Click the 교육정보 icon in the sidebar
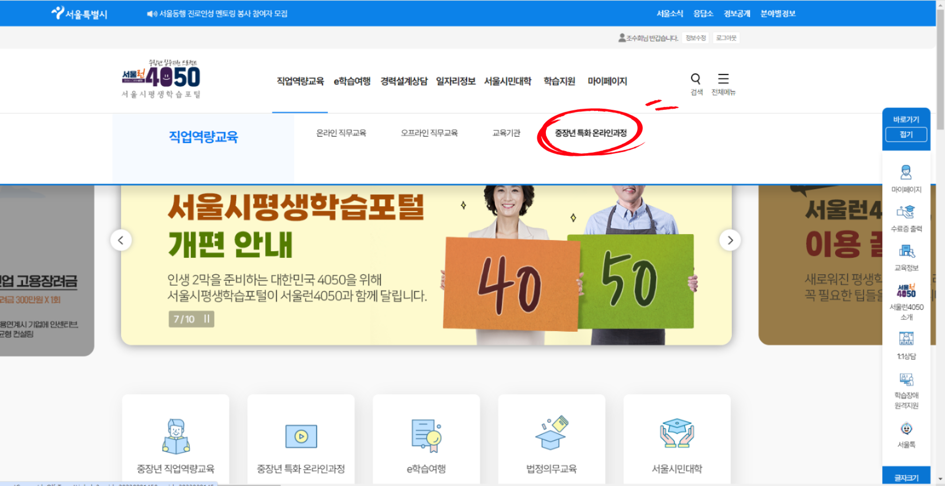 pos(906,251)
